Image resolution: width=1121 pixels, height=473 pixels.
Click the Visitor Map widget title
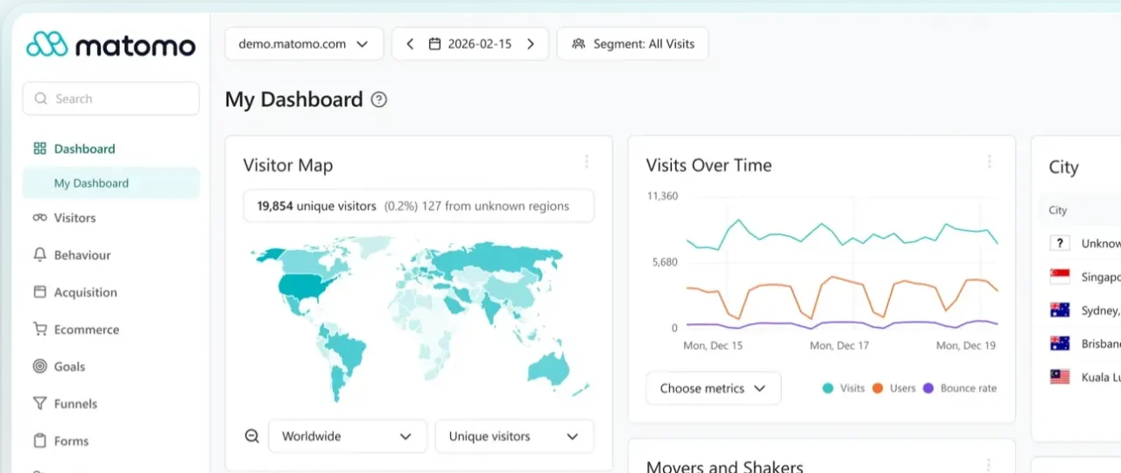(x=287, y=165)
